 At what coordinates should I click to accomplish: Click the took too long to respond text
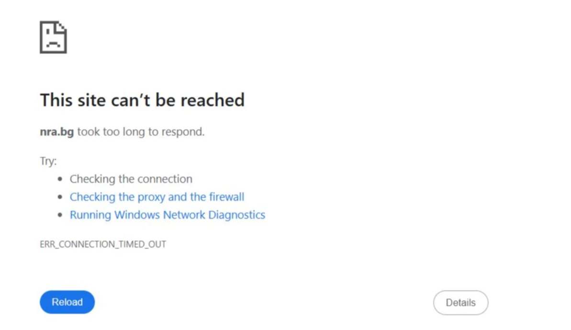pyautogui.click(x=141, y=132)
